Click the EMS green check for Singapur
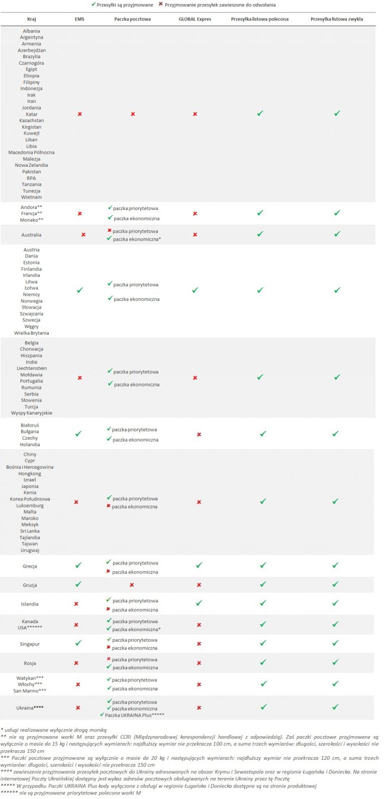This screenshot has height=799, width=386. coord(78,643)
